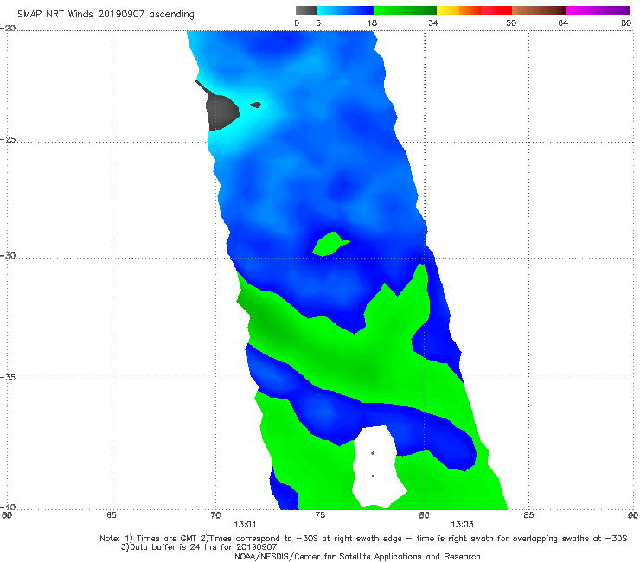The width and height of the screenshot is (640, 562).
Task: Click the longitude label '65'
Action: tap(112, 515)
